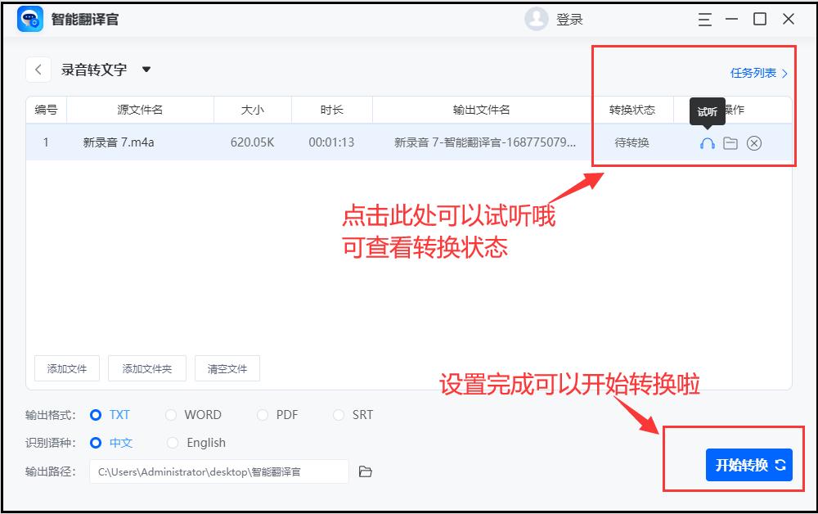818x514 pixels.
Task: Click the 智能翻译官 app logo icon
Action: (31, 19)
